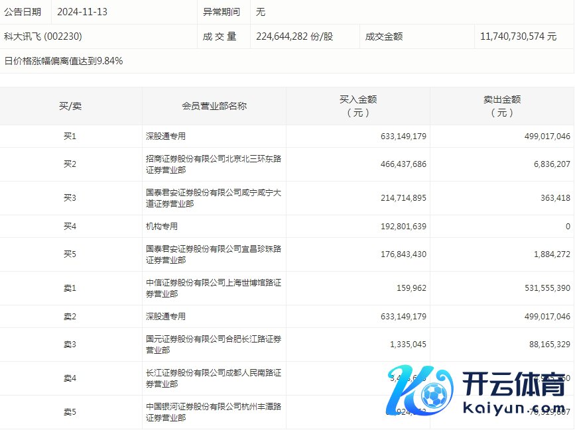Select 深股通专用 in the 卖2 row
Screen dimensions: 575x430
[166, 317]
